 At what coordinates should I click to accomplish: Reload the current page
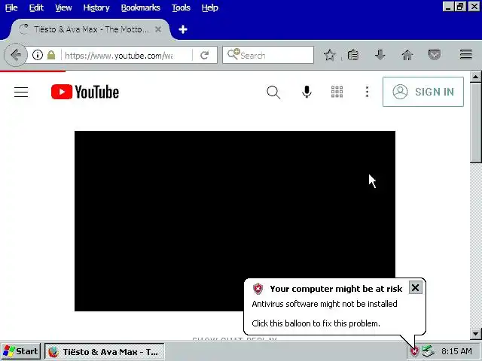tap(204, 55)
